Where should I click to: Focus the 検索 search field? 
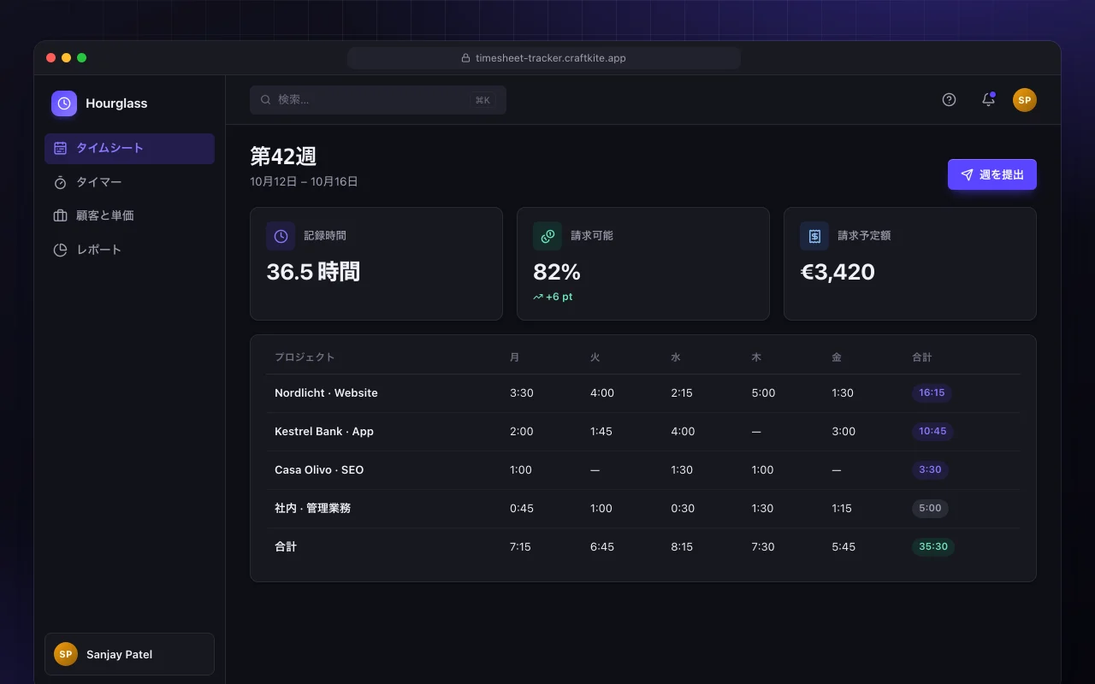[378, 100]
